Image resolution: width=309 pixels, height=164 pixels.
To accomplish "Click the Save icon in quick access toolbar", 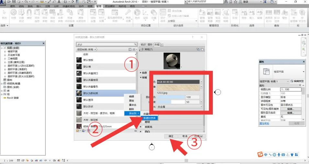I will [14, 2].
